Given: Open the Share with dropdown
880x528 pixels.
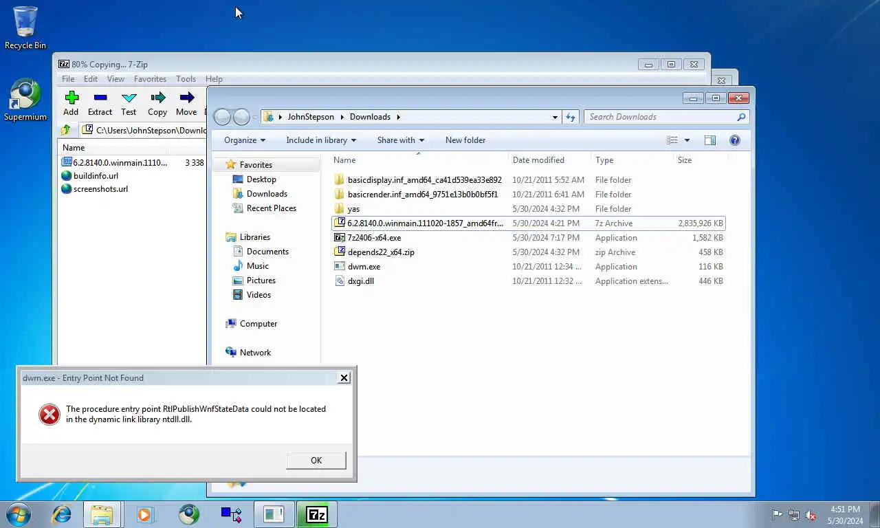Looking at the screenshot, I should tap(401, 140).
